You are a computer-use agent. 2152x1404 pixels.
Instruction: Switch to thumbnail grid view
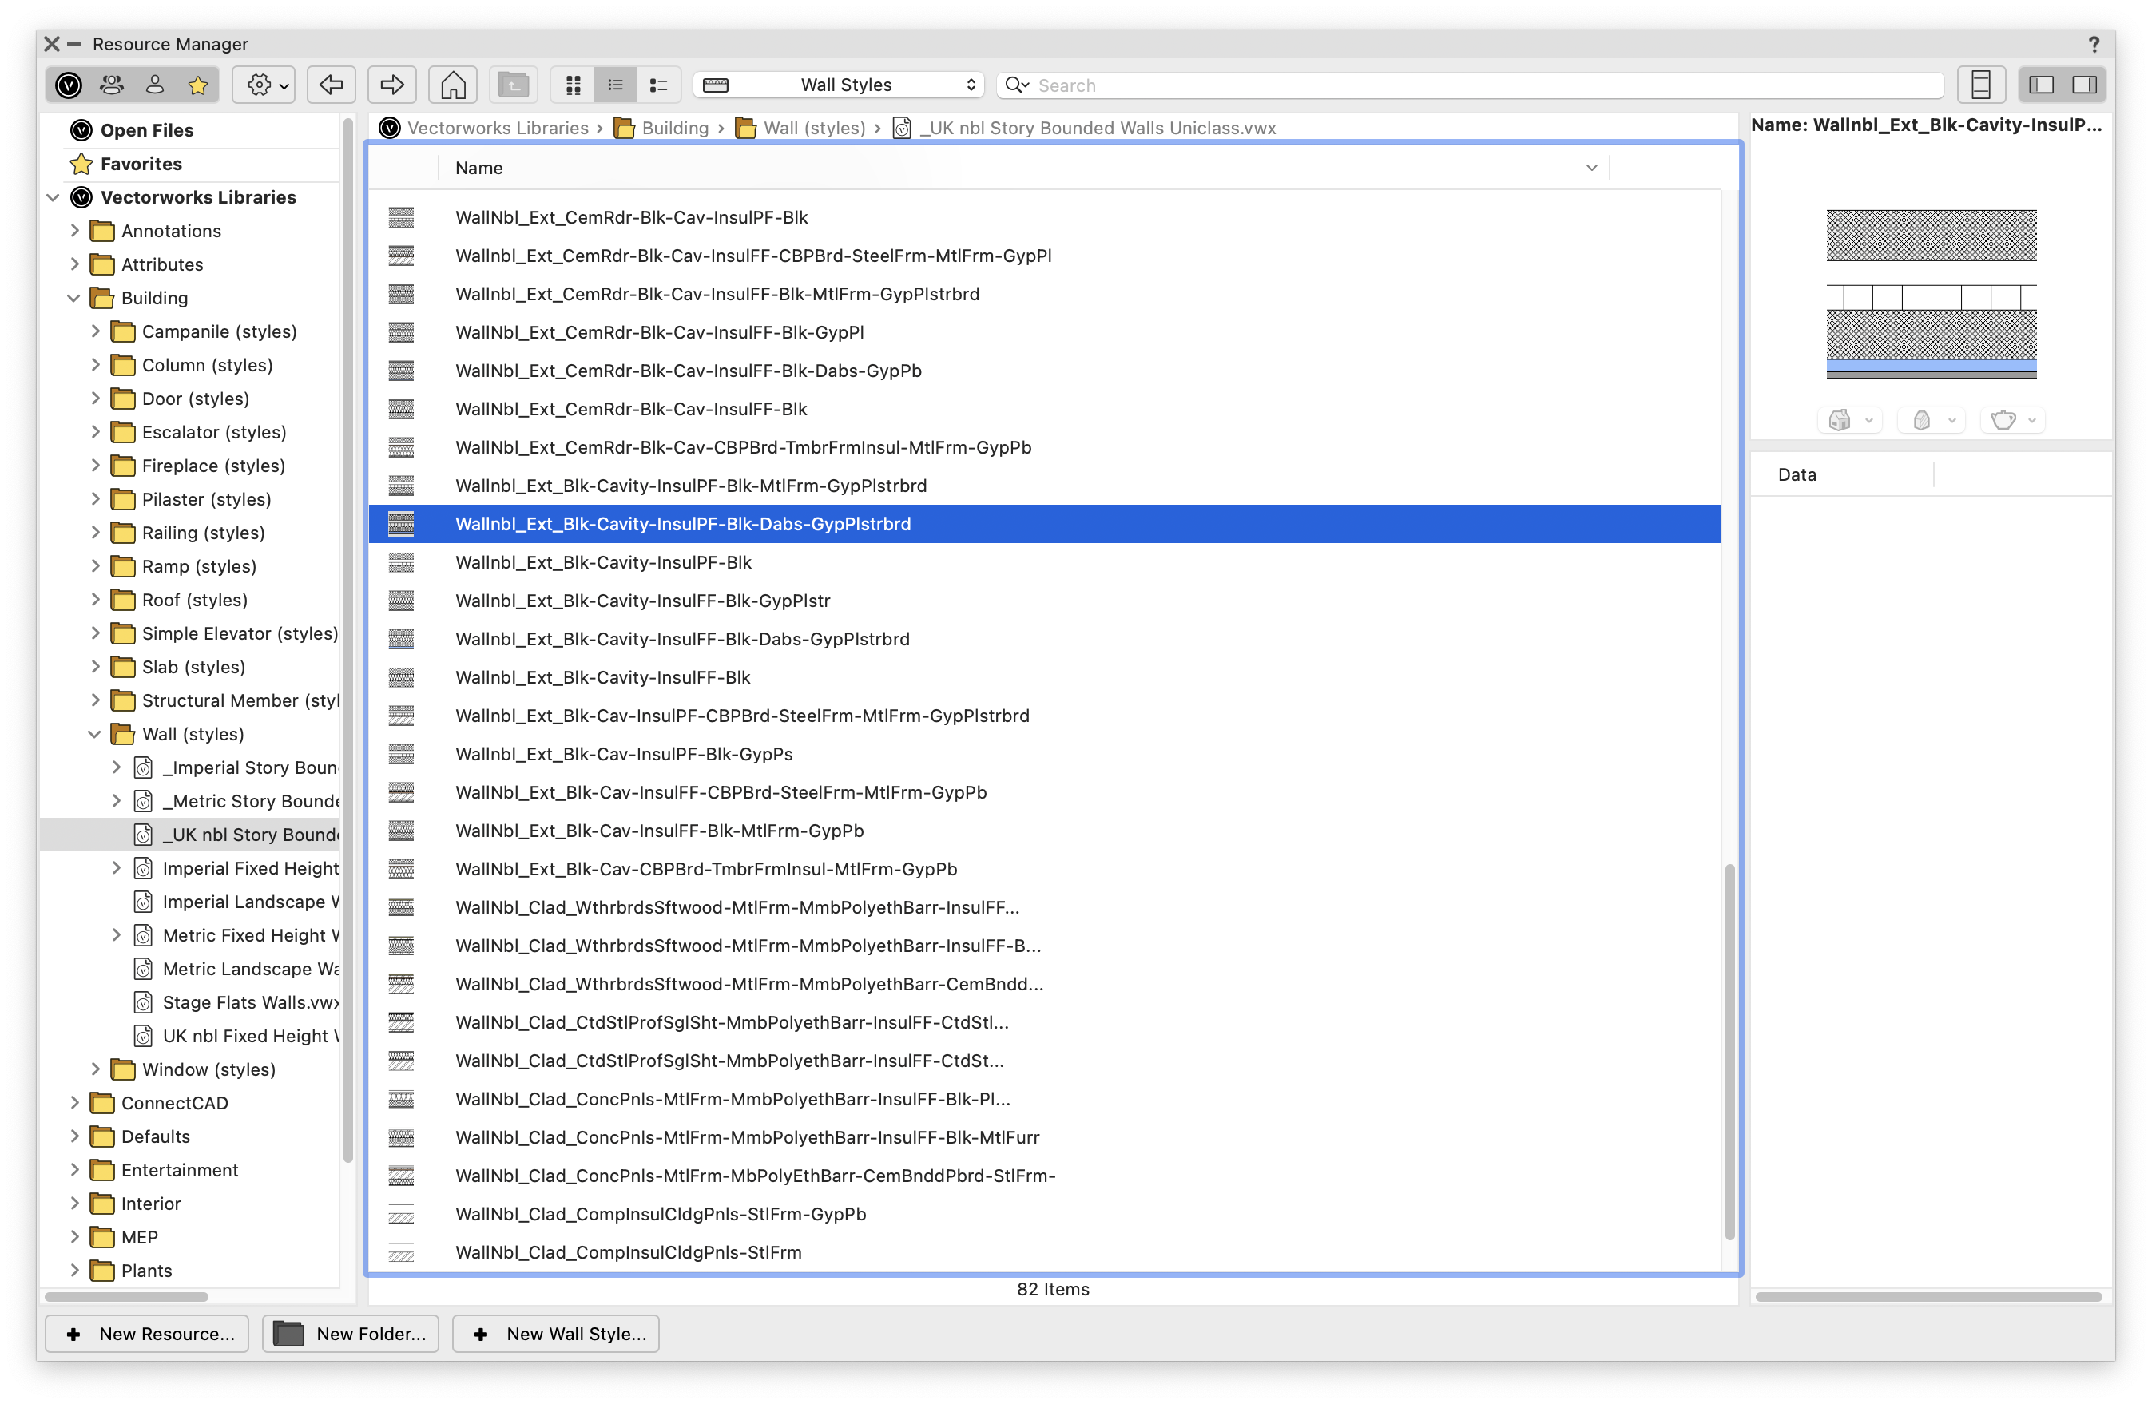tap(574, 85)
